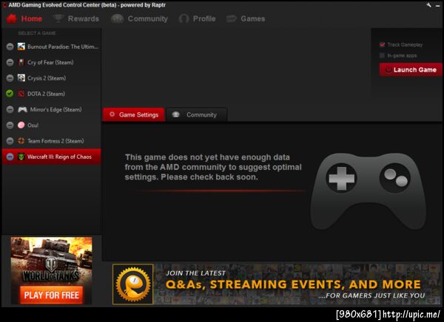Screen dimensions: 444x322
Task: Select DOTA 2 (Steam) game entry
Action: [51, 94]
